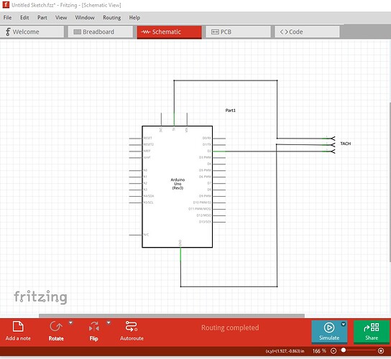Click the cursor coordinates readout in status bar
Screen dimensions: 391x359
(x=285, y=351)
